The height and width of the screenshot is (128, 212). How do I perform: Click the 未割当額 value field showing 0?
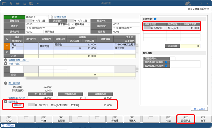pos(190,46)
